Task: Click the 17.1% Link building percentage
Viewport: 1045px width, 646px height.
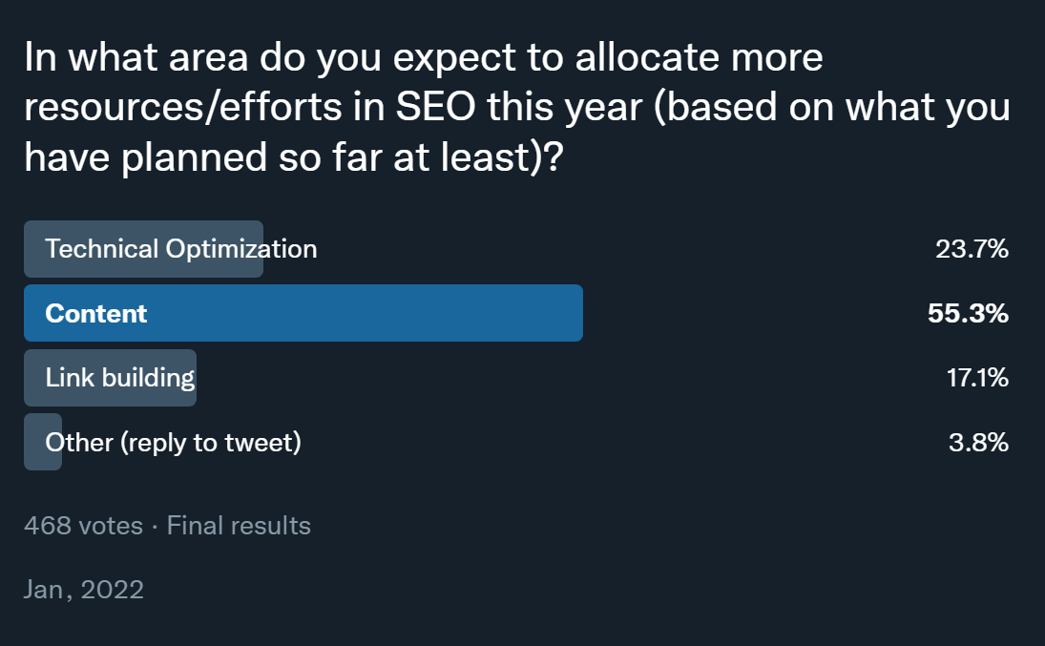Action: coord(976,378)
